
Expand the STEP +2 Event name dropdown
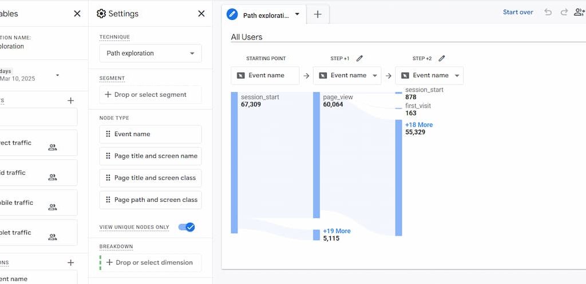[x=429, y=75]
